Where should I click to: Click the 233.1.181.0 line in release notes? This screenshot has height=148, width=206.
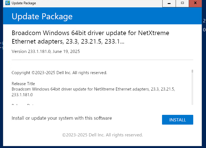22,95
